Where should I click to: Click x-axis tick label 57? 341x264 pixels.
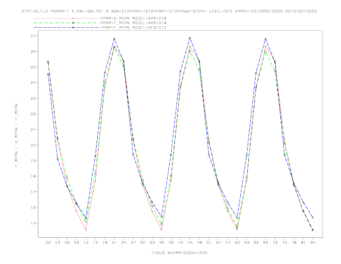pyautogui.click(x=228, y=242)
